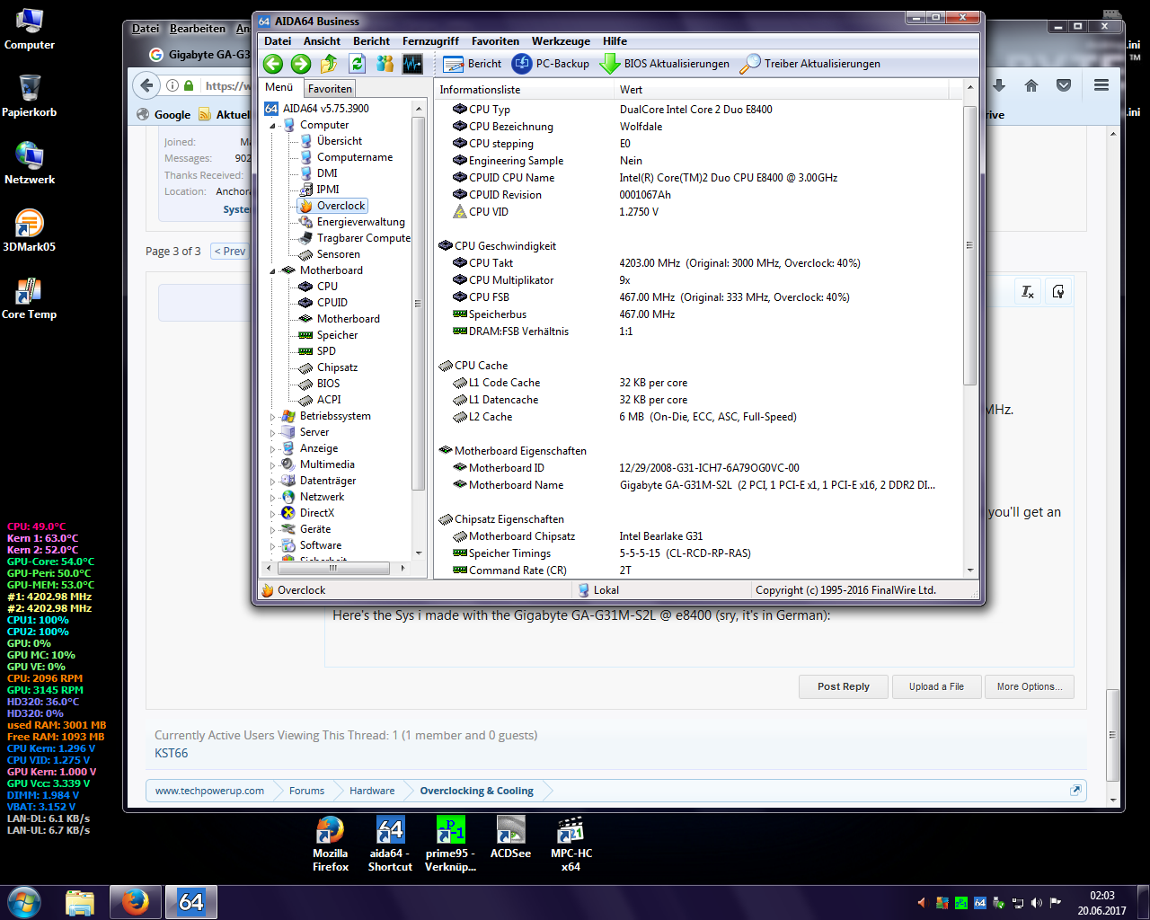Select Computername in the tree
1150x920 pixels.
(x=354, y=157)
